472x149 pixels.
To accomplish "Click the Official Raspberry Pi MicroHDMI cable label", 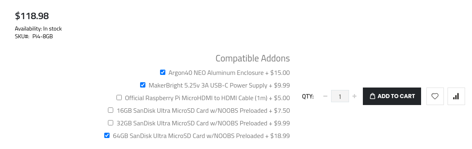I will pyautogui.click(x=207, y=98).
